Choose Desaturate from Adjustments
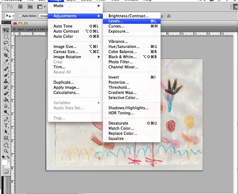Screen dimensions: 238x194 click(x=131, y=123)
